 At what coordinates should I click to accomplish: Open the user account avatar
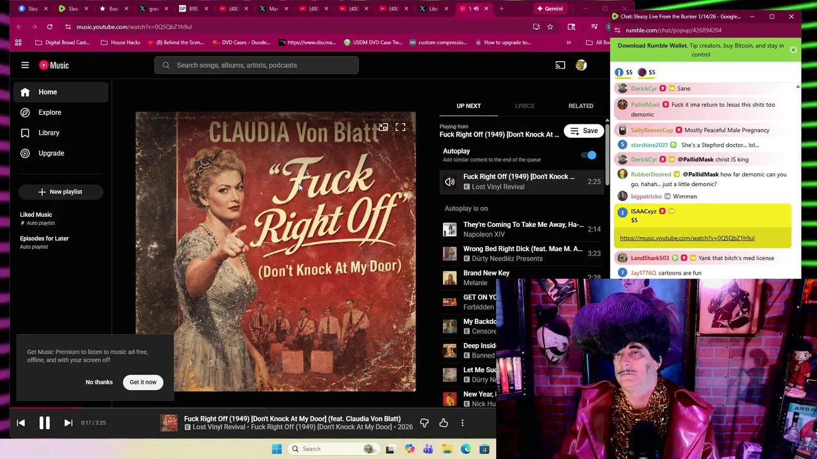click(x=581, y=65)
